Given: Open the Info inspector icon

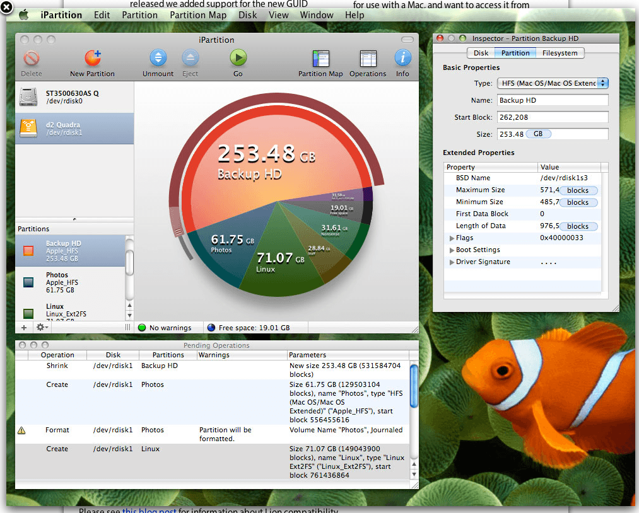Looking at the screenshot, I should (402, 58).
